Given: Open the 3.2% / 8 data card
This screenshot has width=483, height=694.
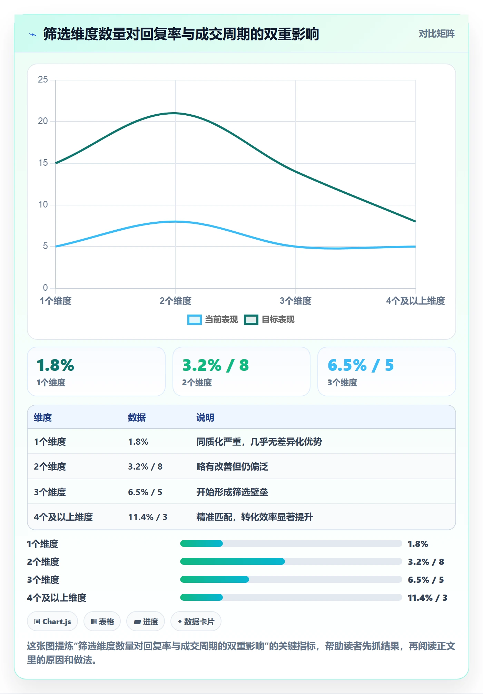Looking at the screenshot, I should [241, 372].
